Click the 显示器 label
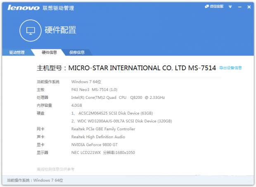Viewport: 256px width, 187px height. [43, 153]
